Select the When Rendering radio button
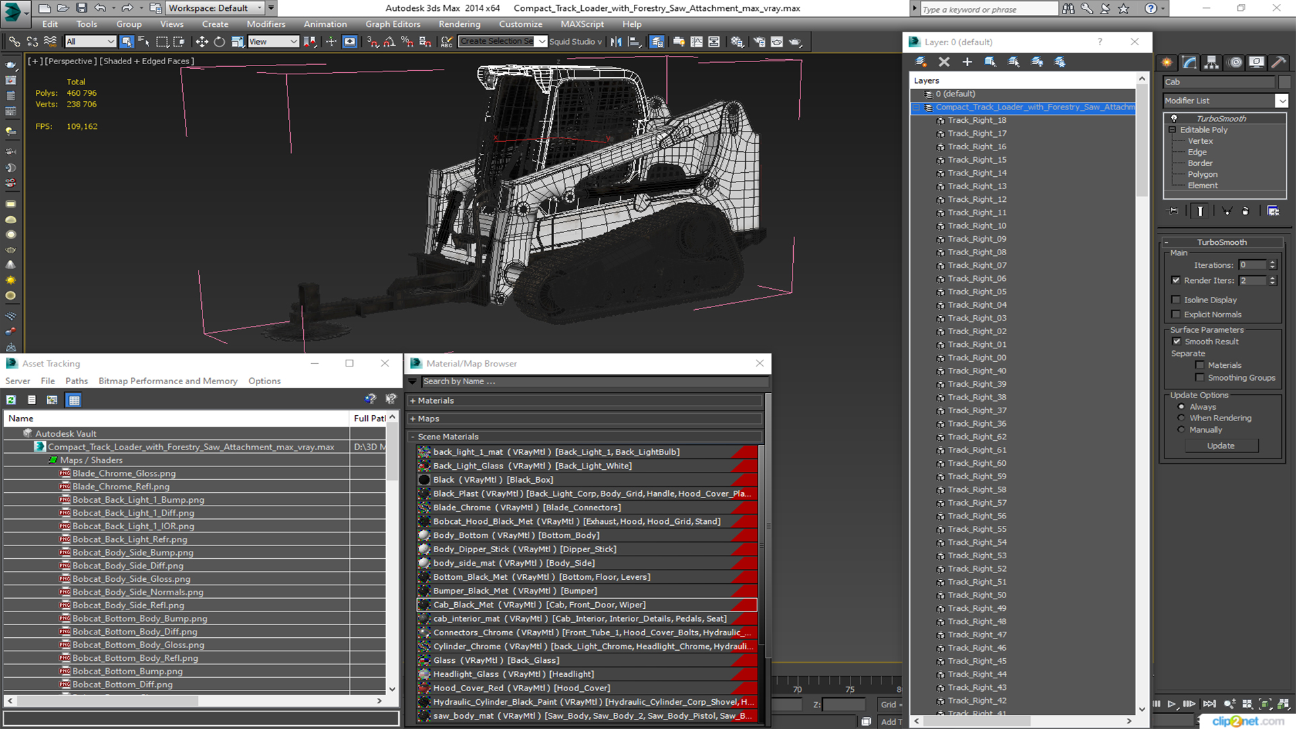 tap(1181, 418)
